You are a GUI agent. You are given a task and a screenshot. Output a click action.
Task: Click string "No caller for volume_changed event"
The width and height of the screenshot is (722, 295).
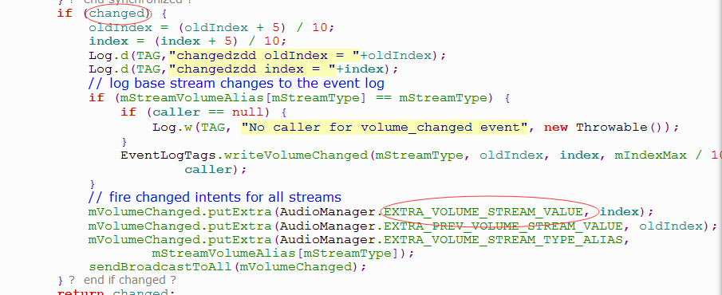(x=385, y=127)
